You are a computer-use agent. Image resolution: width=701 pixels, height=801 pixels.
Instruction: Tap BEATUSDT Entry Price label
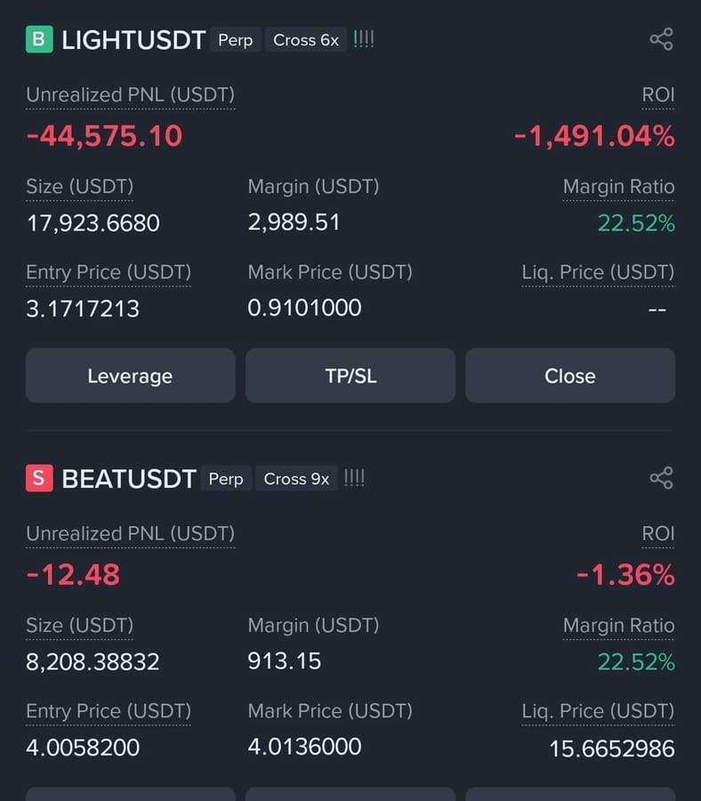click(109, 711)
